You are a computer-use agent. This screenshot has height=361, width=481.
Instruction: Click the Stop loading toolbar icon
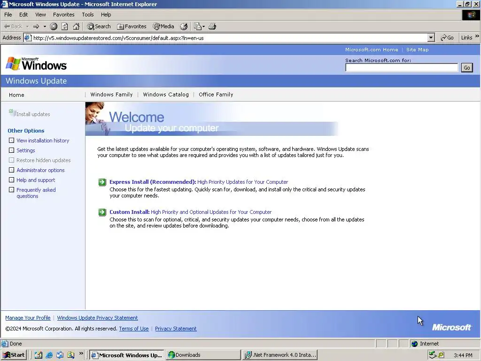pyautogui.click(x=54, y=26)
